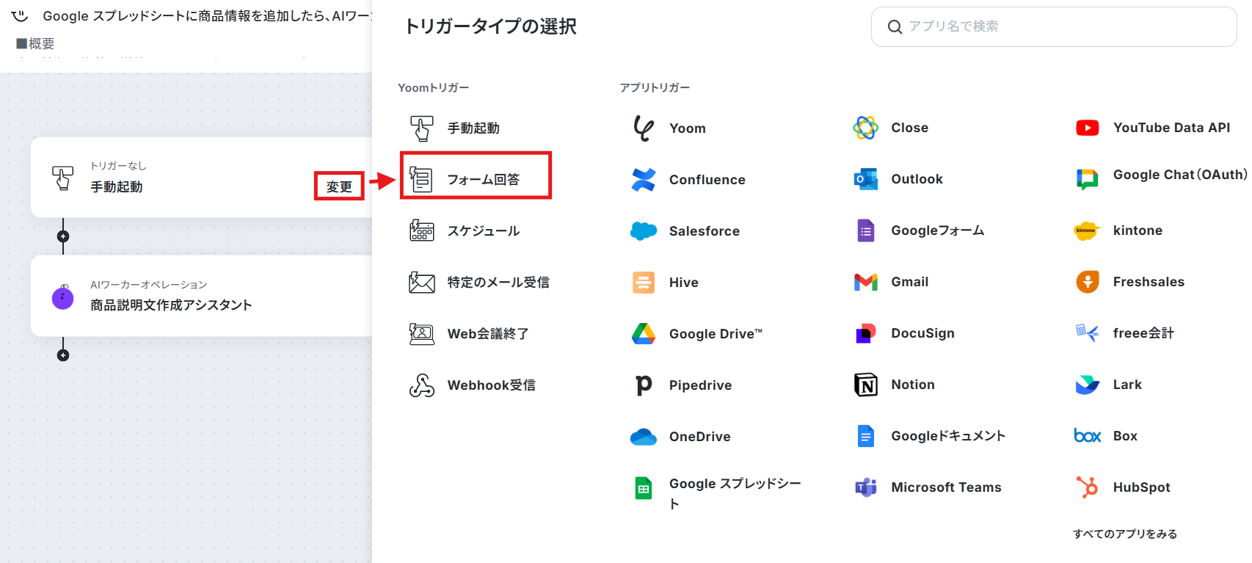Choose the スケジュール calendar icon
Viewport: 1252px width, 563px height.
(x=421, y=231)
